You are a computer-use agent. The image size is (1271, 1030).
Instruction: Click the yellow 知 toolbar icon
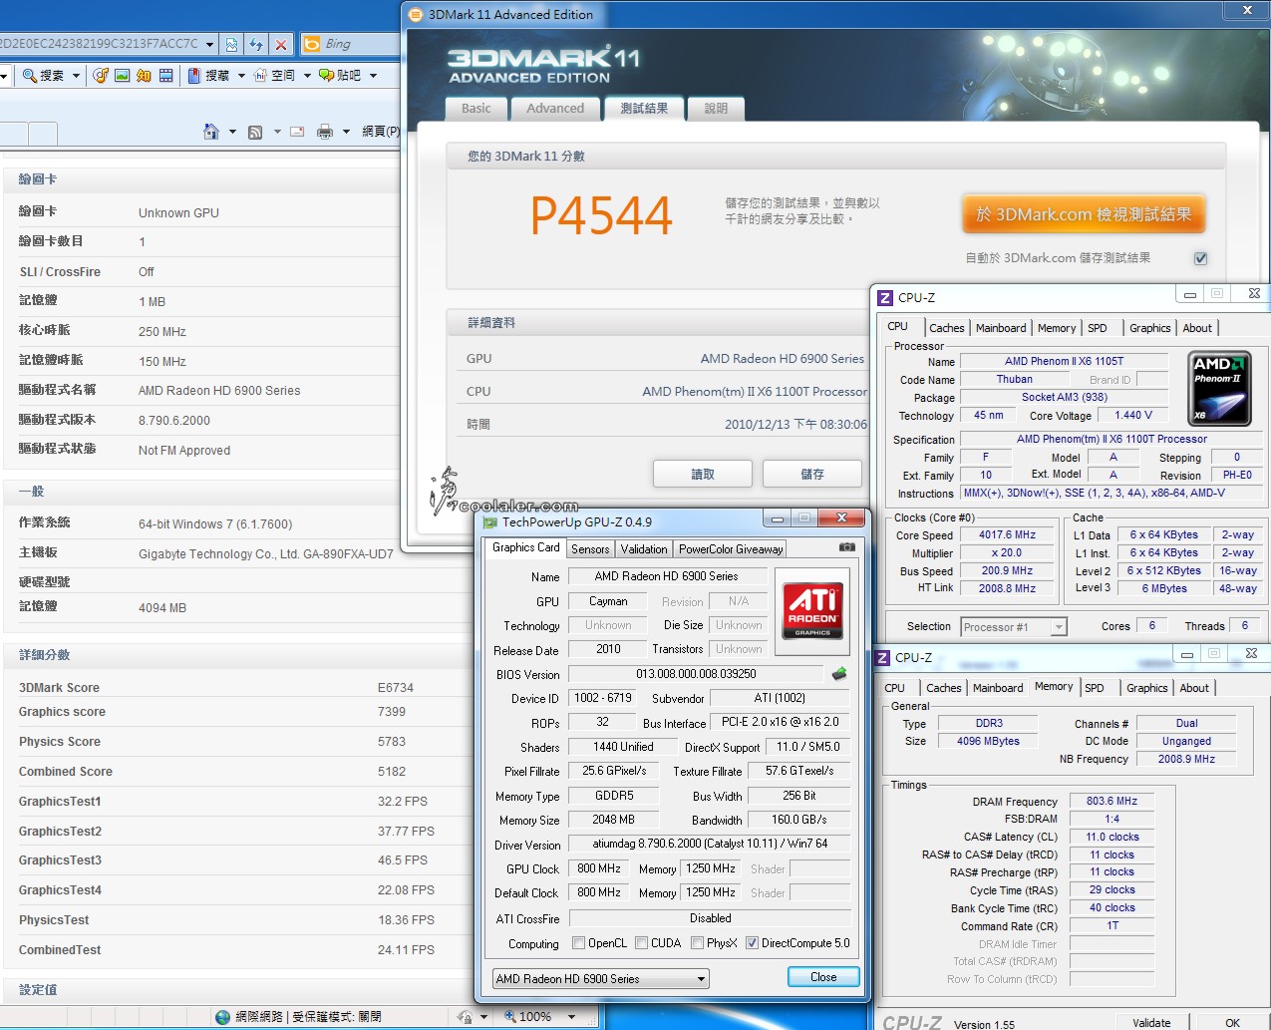144,75
